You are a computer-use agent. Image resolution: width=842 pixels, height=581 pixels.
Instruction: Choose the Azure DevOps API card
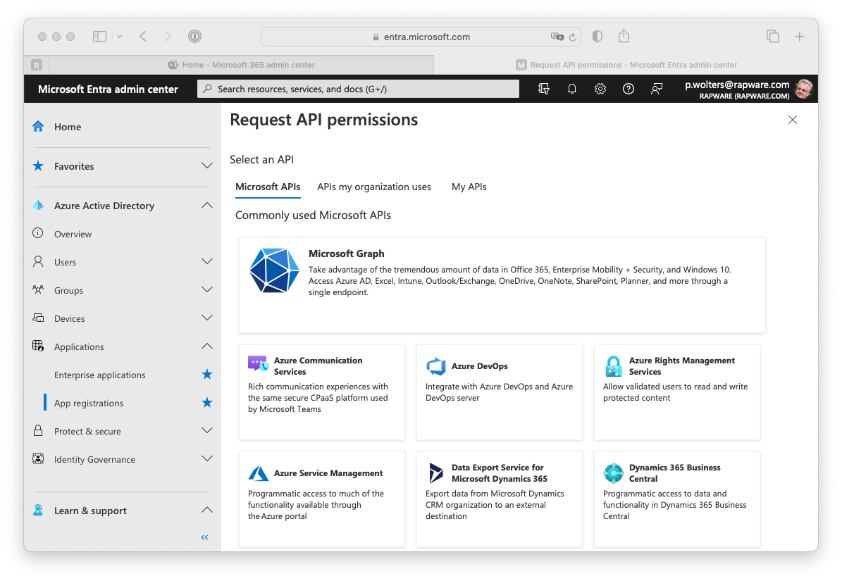(500, 392)
